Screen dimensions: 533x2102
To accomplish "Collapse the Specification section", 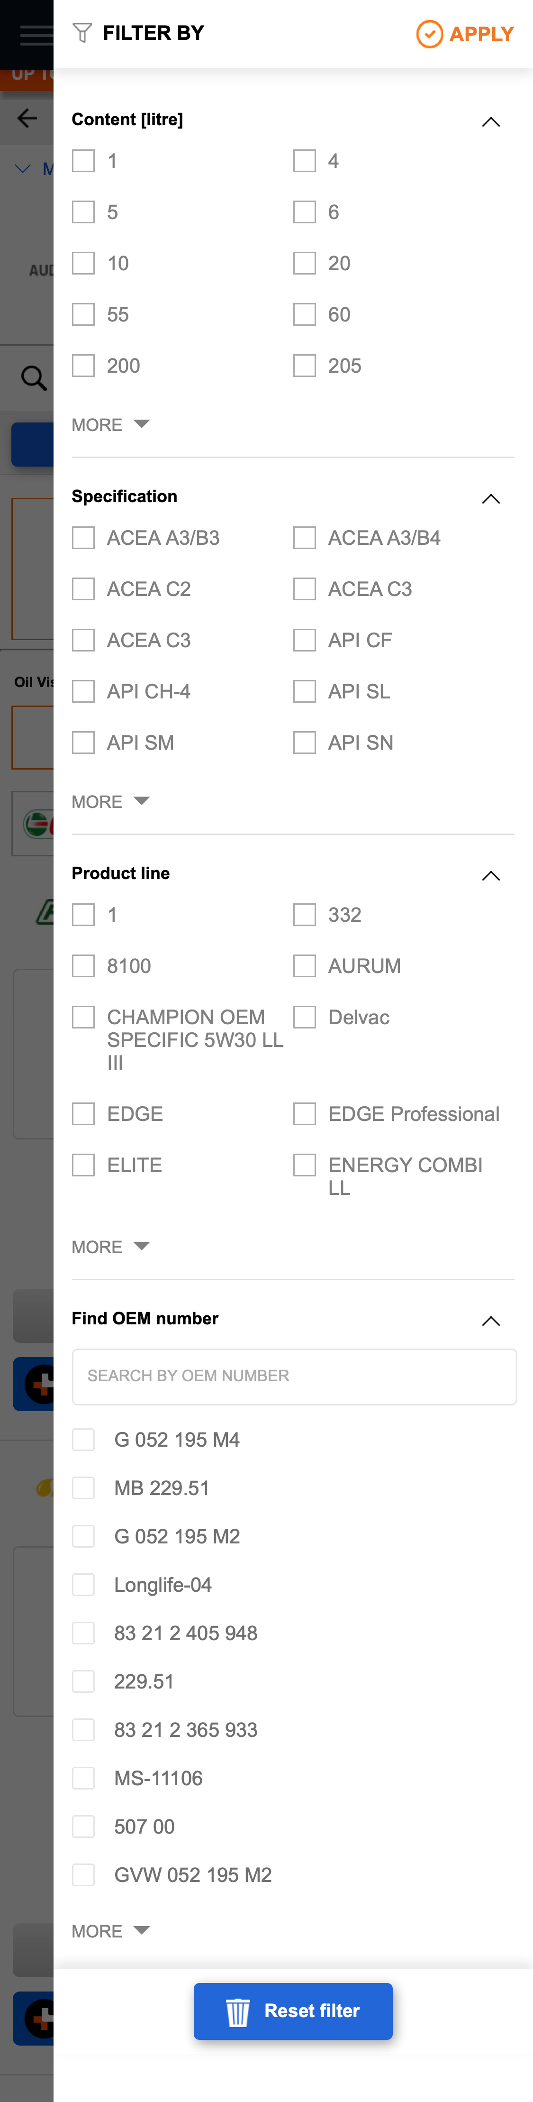I will pyautogui.click(x=491, y=498).
